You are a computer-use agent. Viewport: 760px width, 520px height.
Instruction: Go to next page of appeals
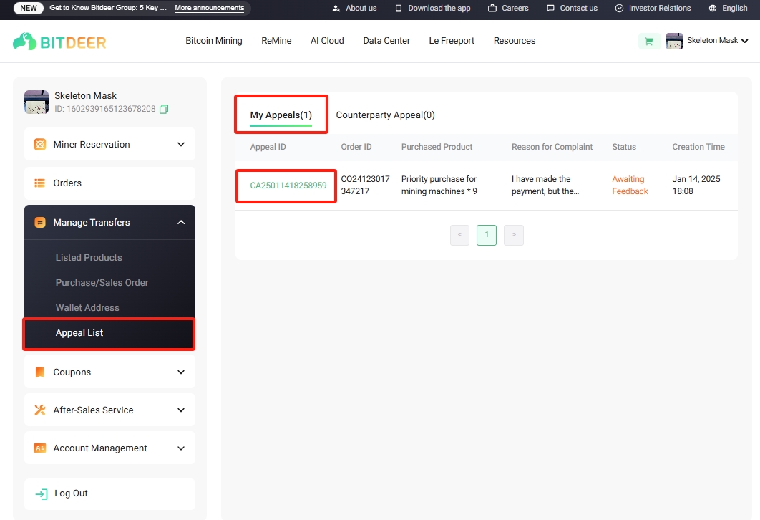coord(514,235)
